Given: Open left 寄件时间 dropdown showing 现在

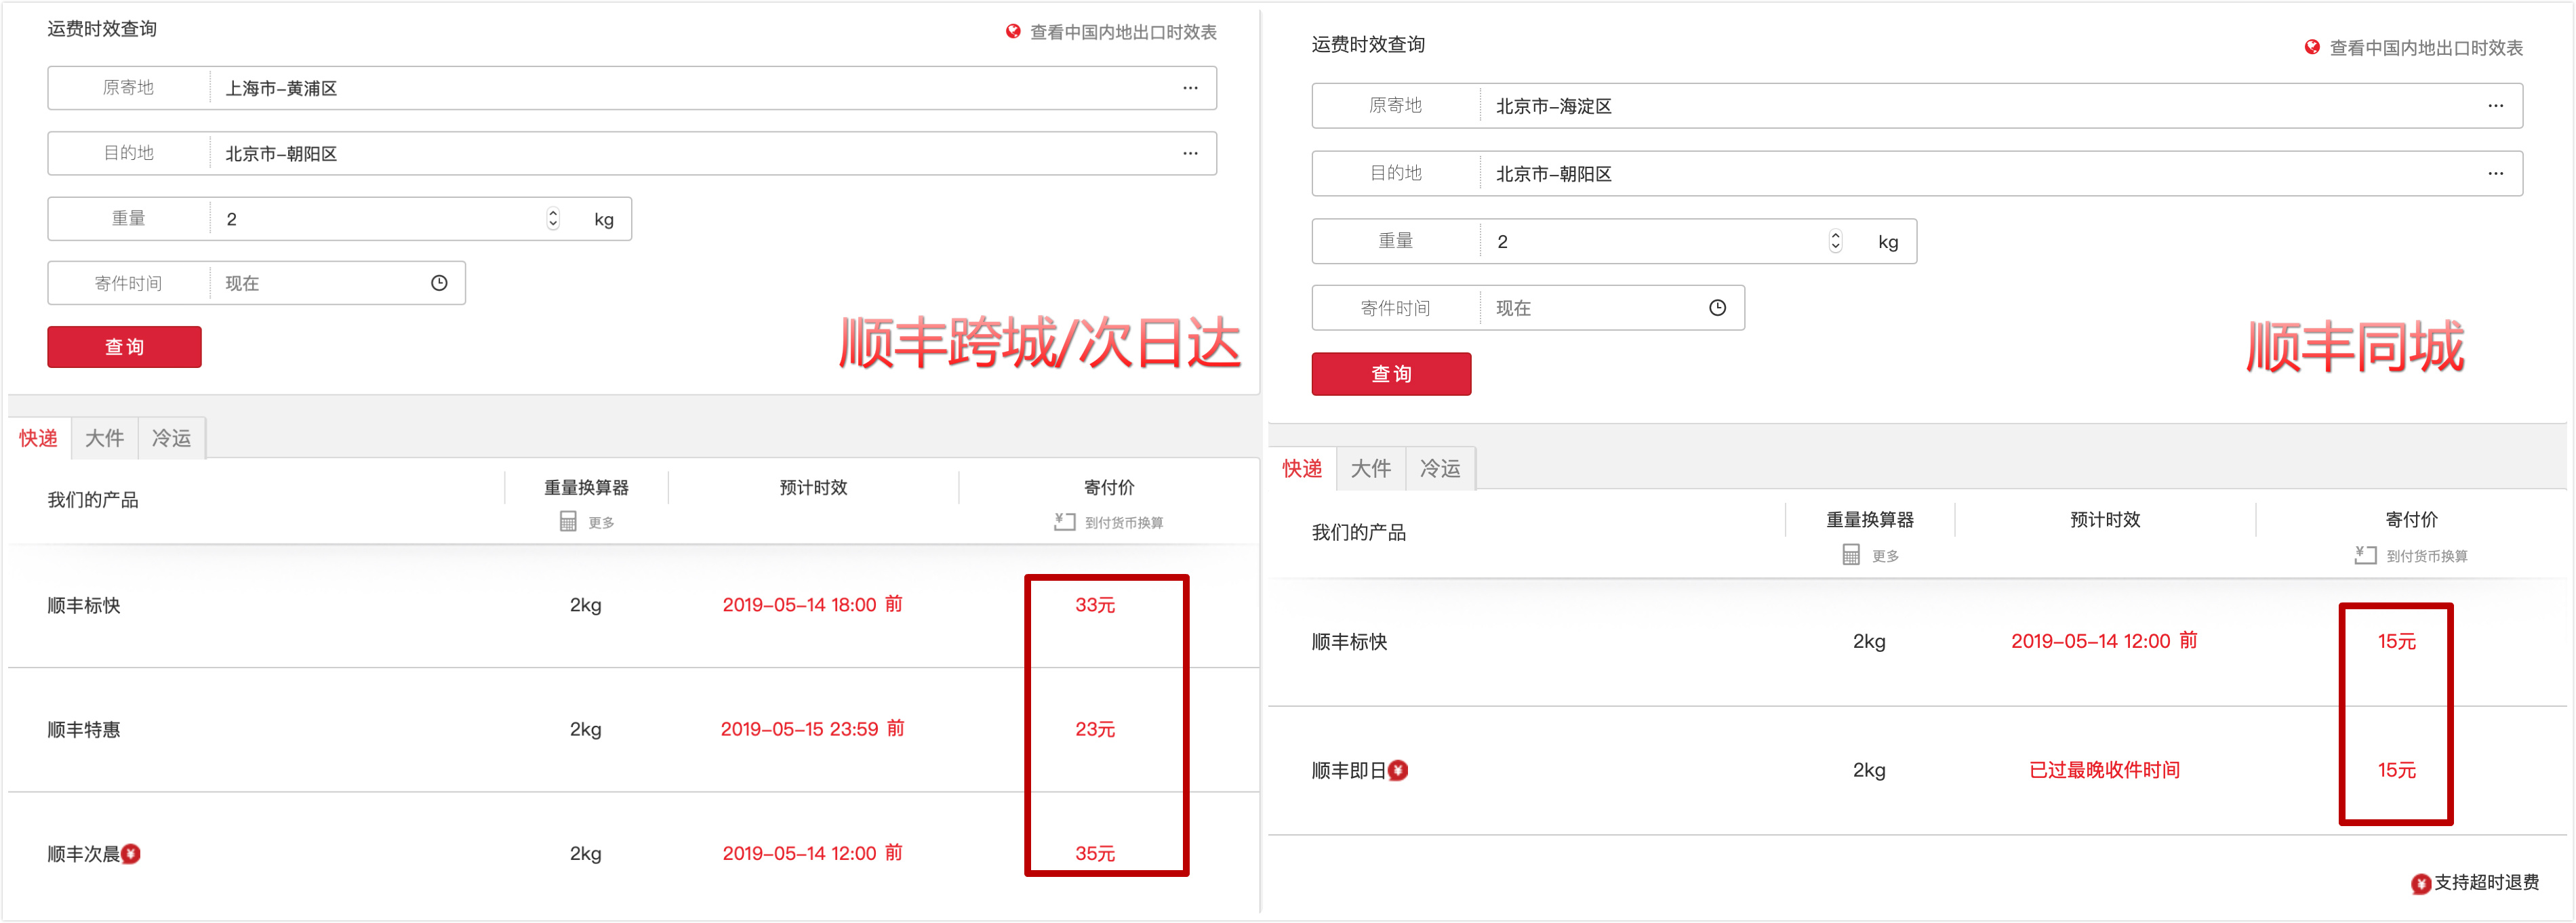Looking at the screenshot, I should click(337, 284).
